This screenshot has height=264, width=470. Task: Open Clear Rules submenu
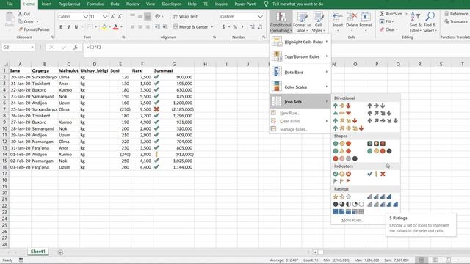[x=300, y=121]
